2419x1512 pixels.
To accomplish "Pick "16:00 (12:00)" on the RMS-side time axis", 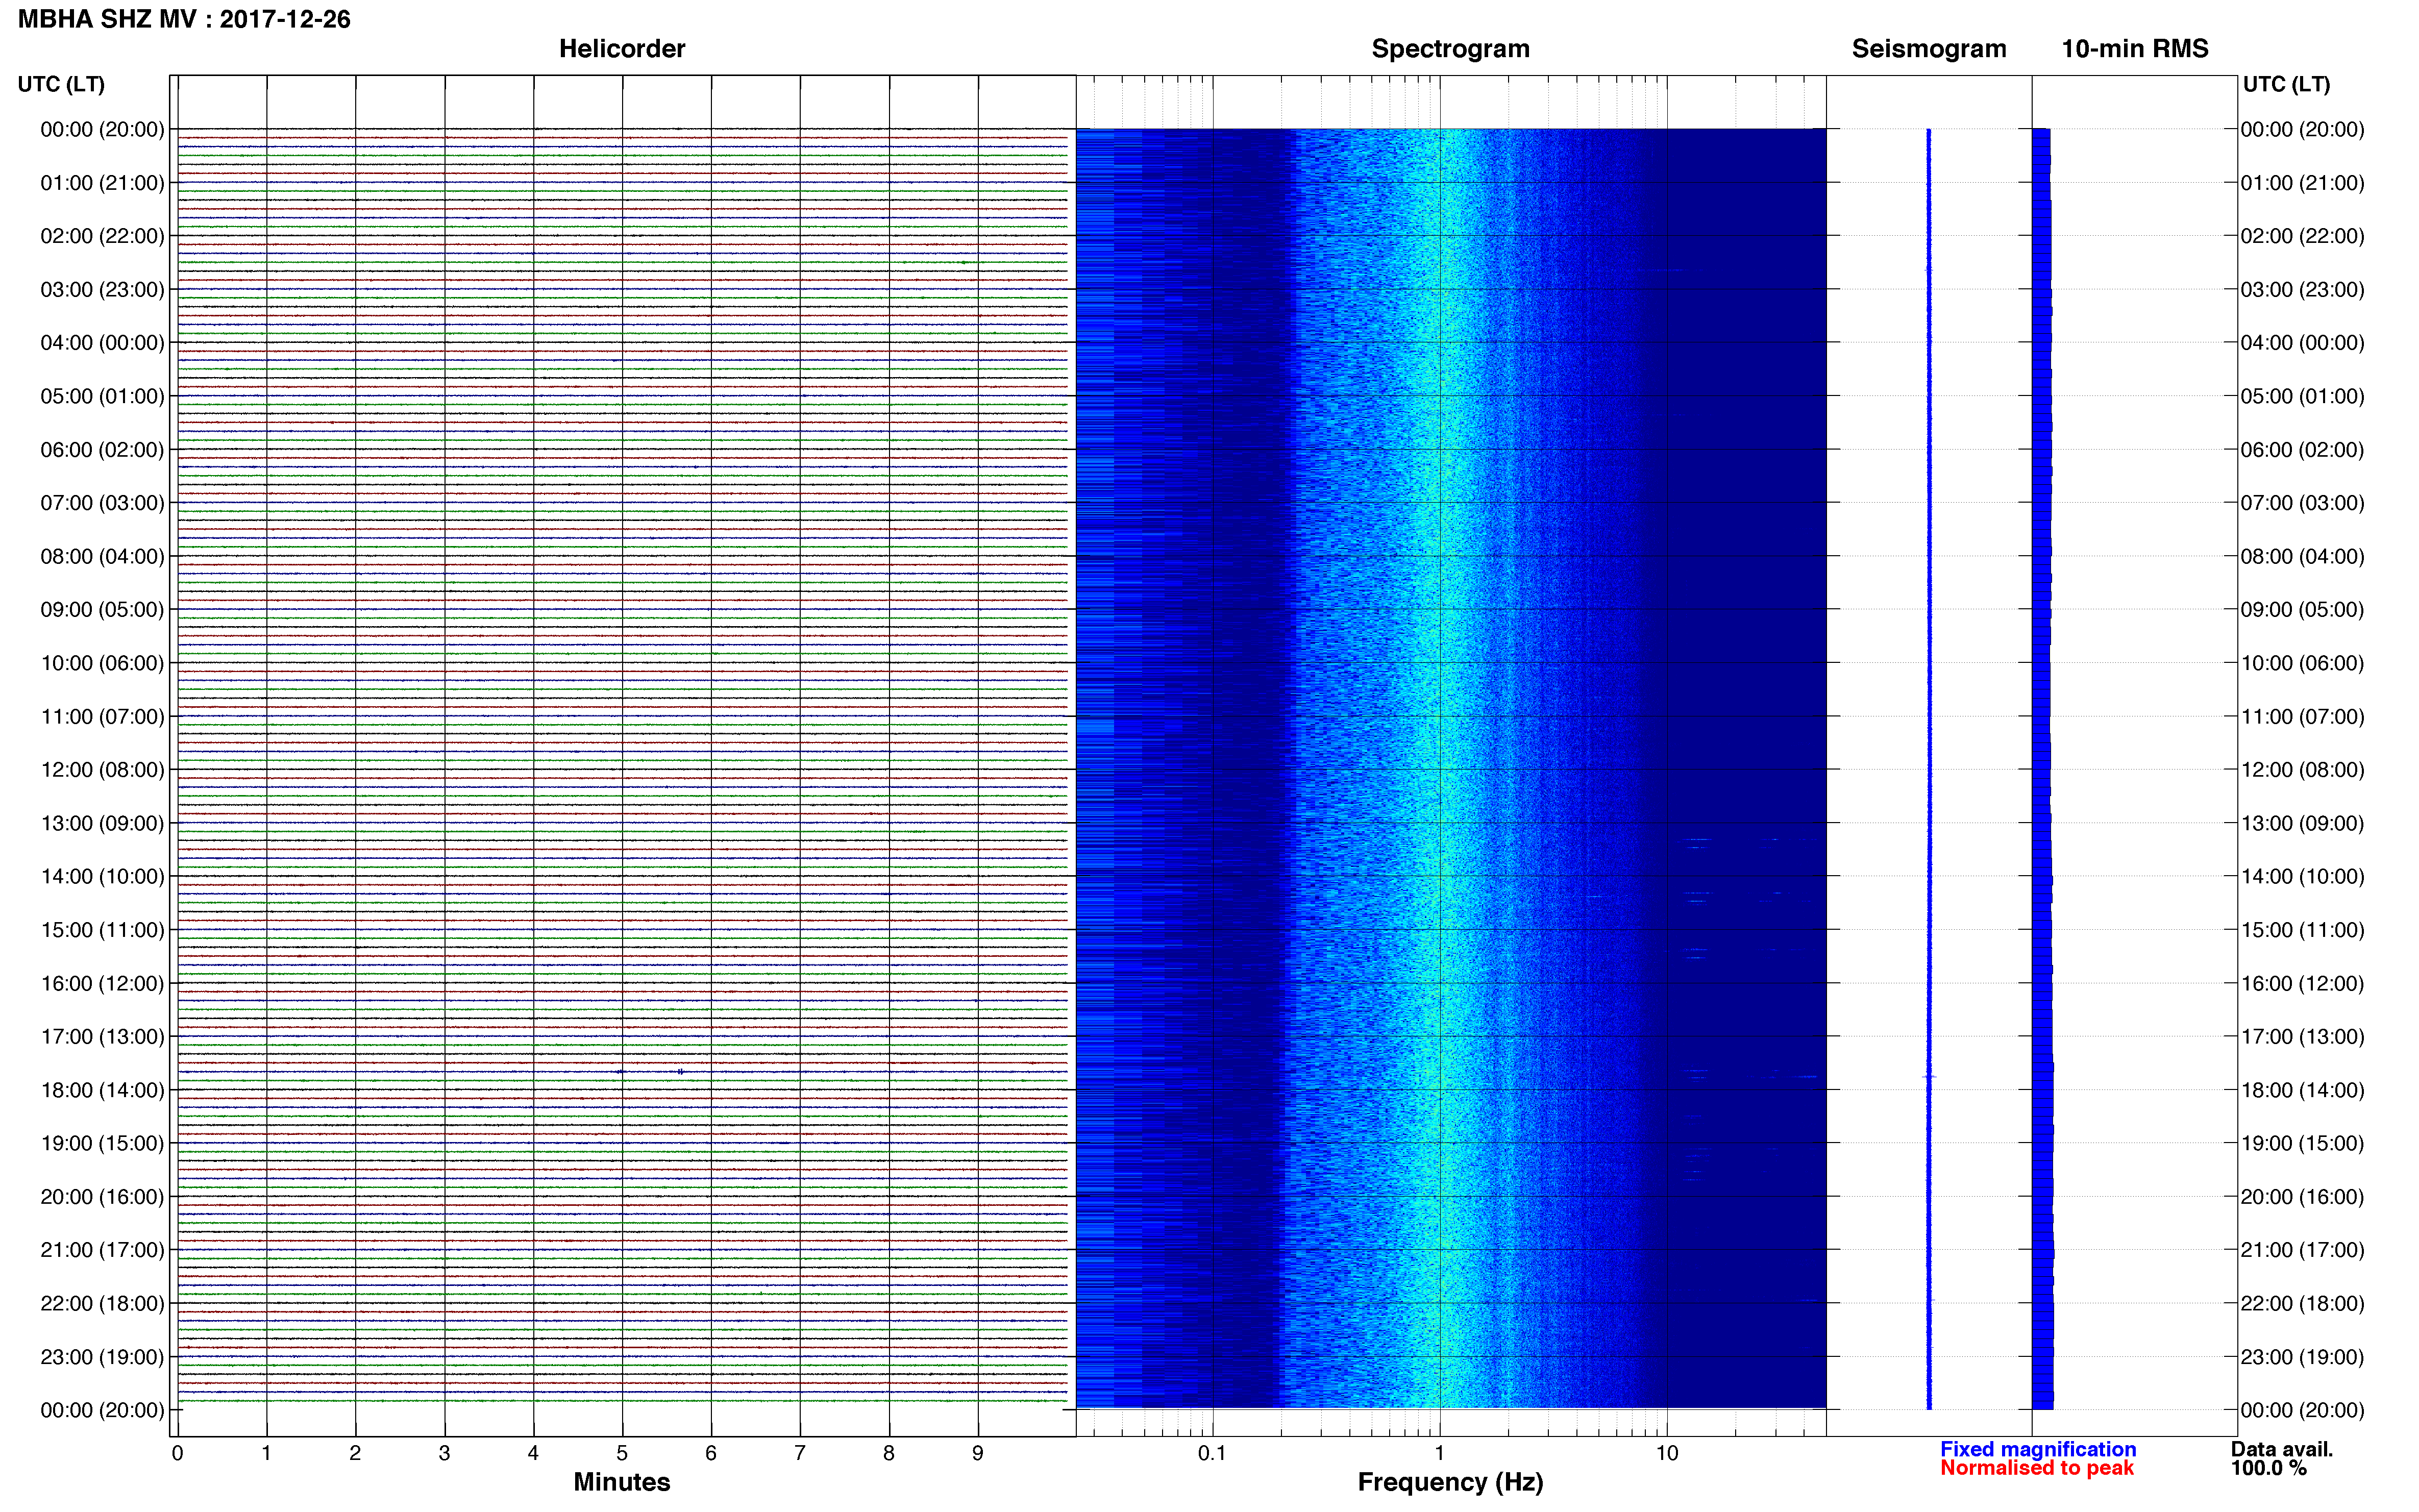I will pyautogui.click(x=2302, y=983).
